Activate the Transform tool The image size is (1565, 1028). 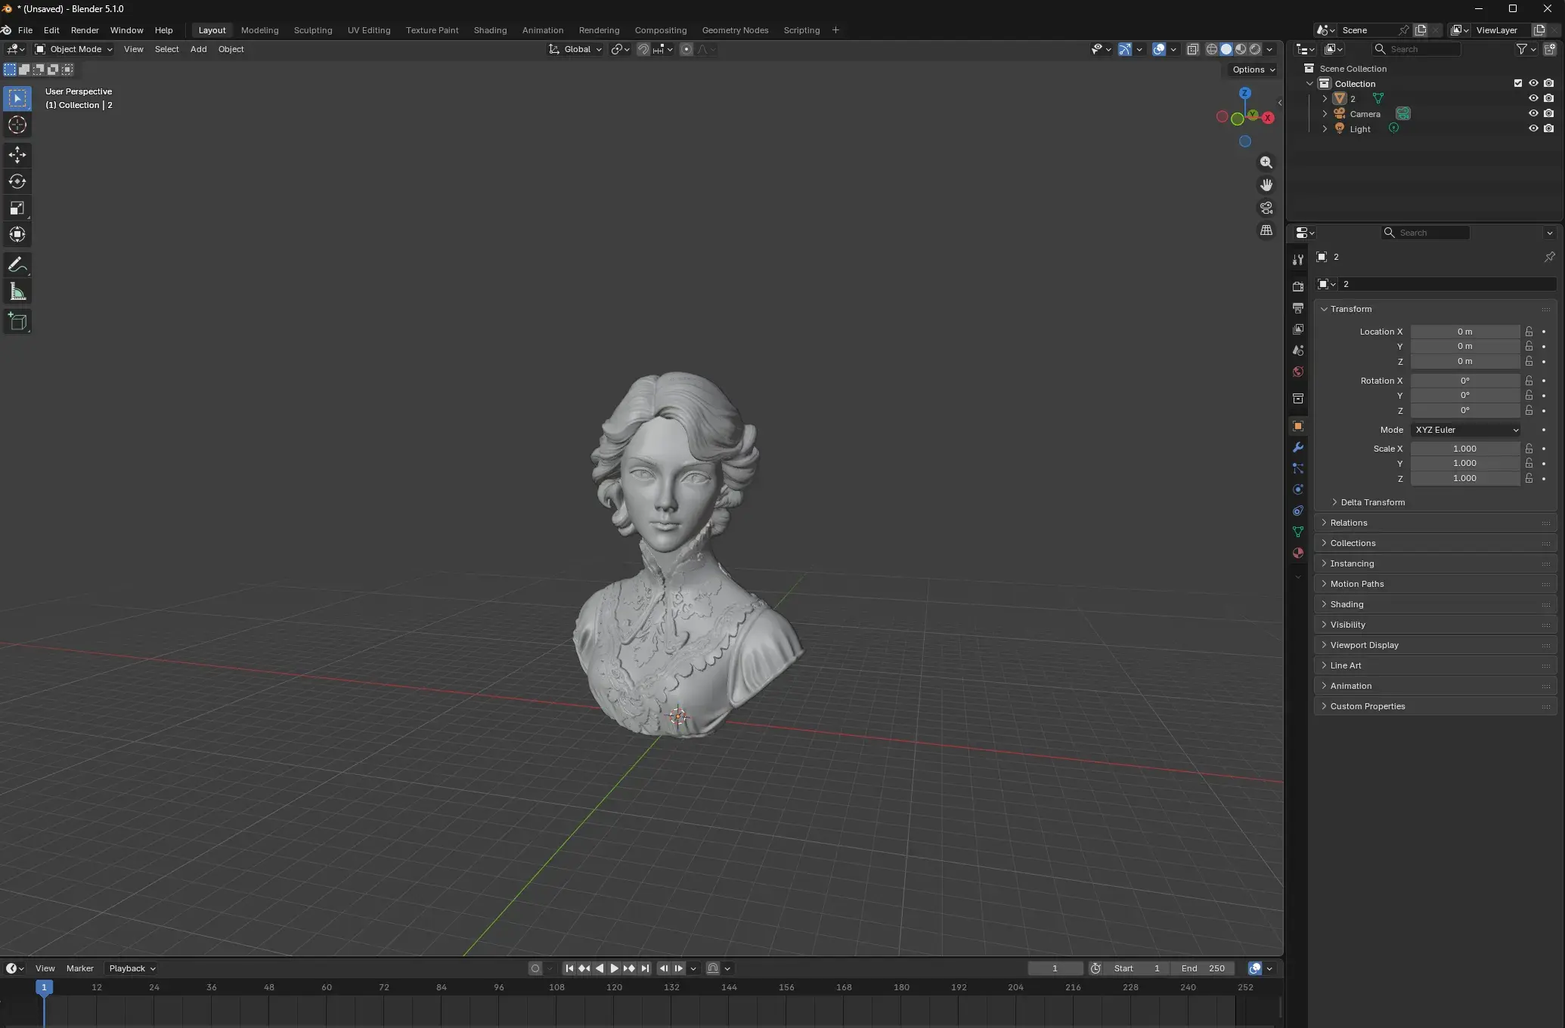[x=17, y=234]
